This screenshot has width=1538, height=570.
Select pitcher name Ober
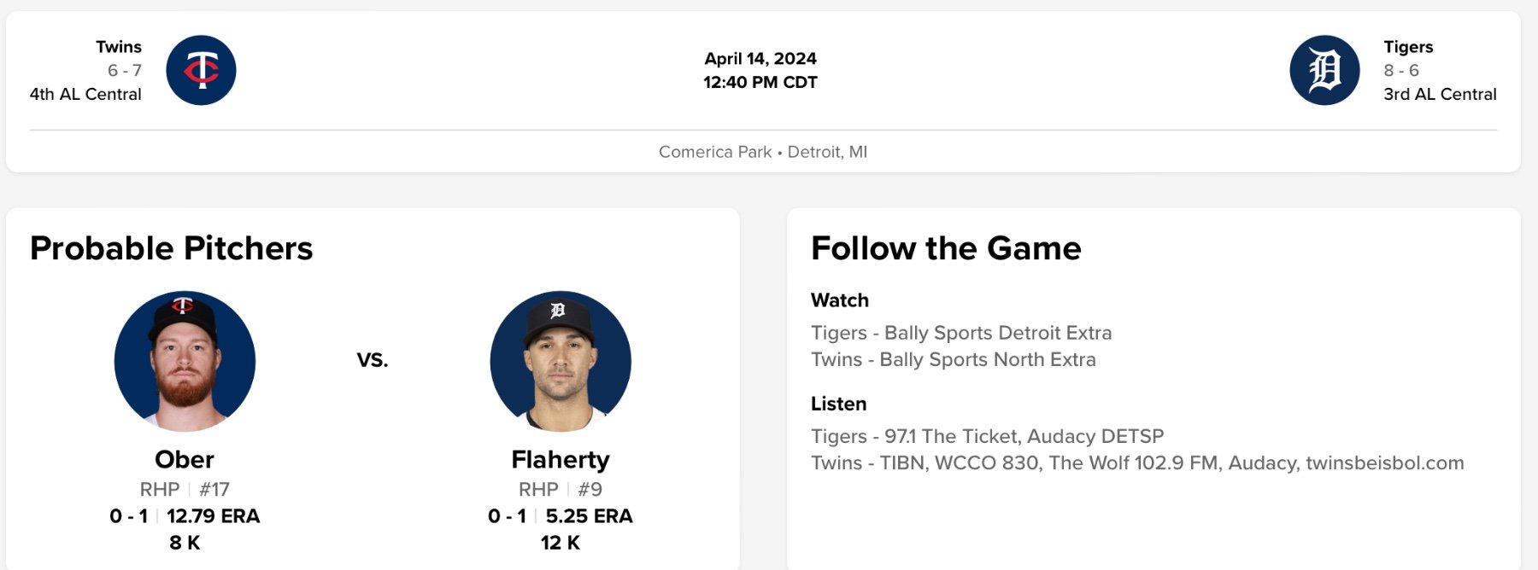(x=185, y=460)
